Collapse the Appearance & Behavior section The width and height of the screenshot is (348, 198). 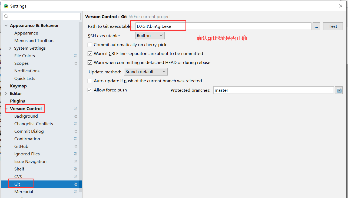coord(6,26)
